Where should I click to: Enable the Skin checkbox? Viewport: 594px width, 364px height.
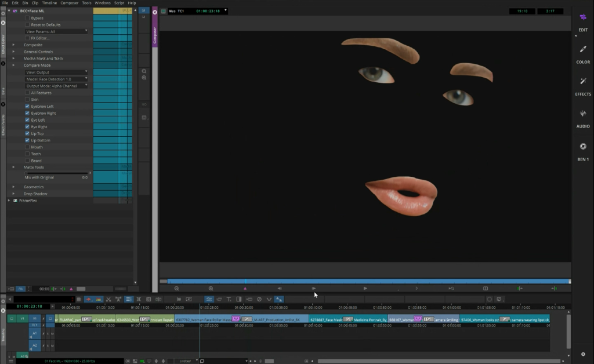[x=27, y=100]
